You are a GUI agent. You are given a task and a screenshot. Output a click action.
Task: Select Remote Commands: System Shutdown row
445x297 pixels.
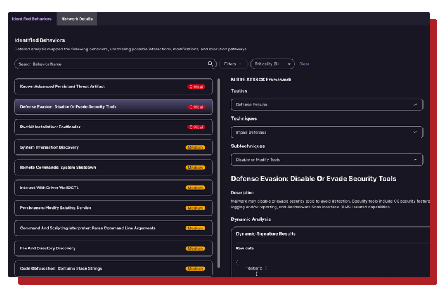click(113, 167)
